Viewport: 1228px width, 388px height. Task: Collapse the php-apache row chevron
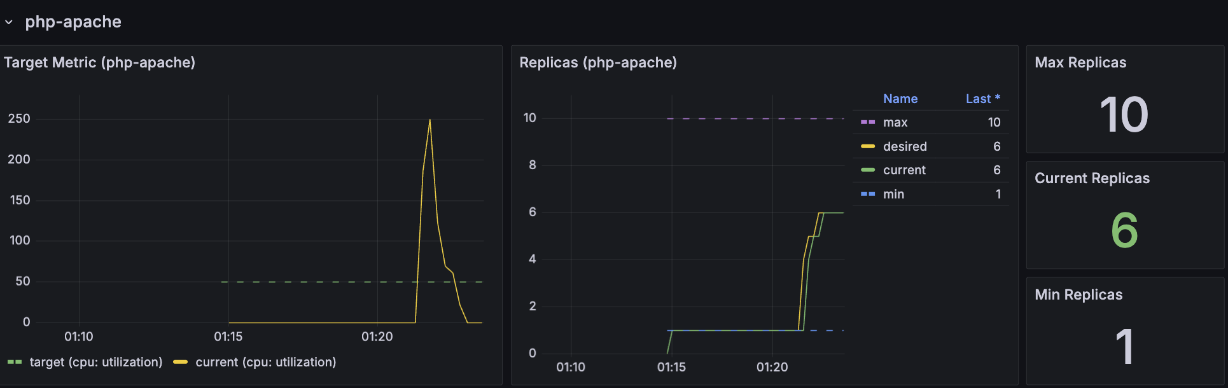point(9,22)
